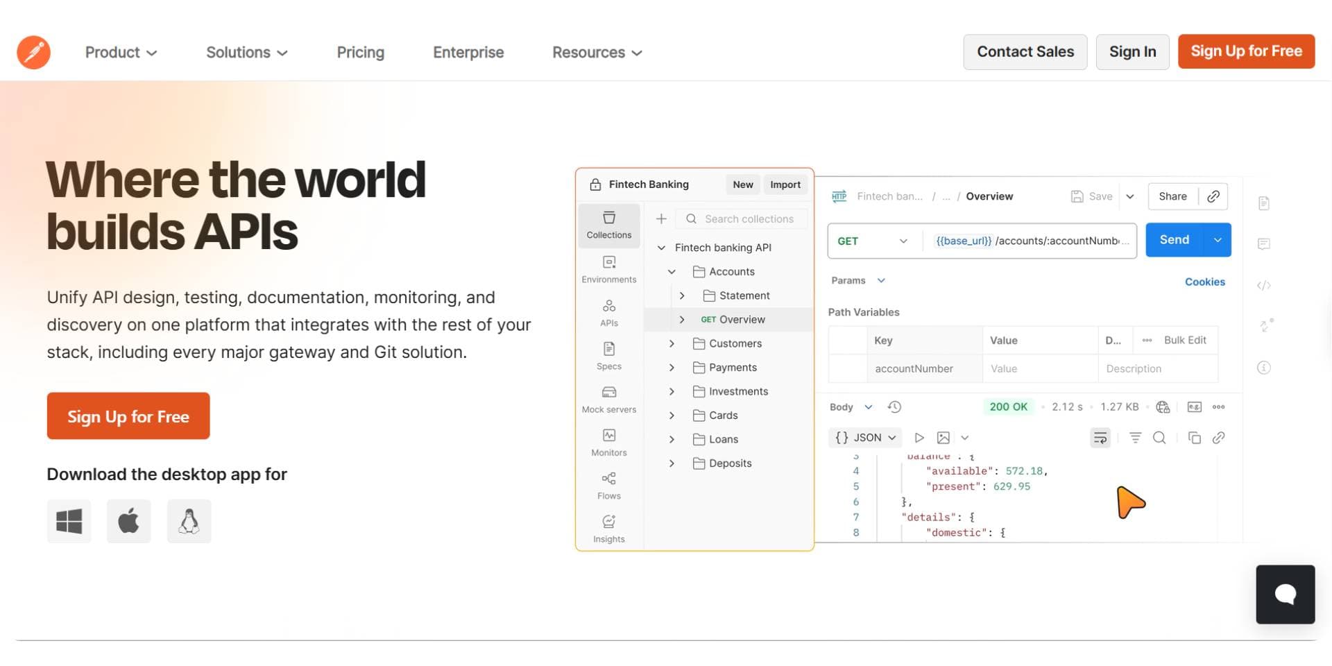Expand the Product menu
The image size is (1332, 666).
click(121, 52)
